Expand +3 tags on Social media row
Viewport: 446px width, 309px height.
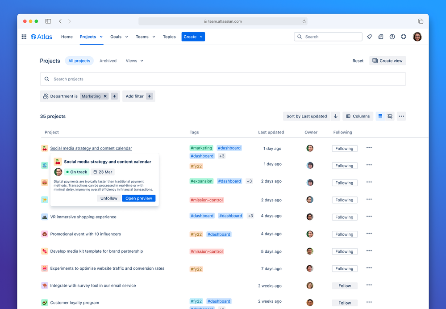coord(222,156)
